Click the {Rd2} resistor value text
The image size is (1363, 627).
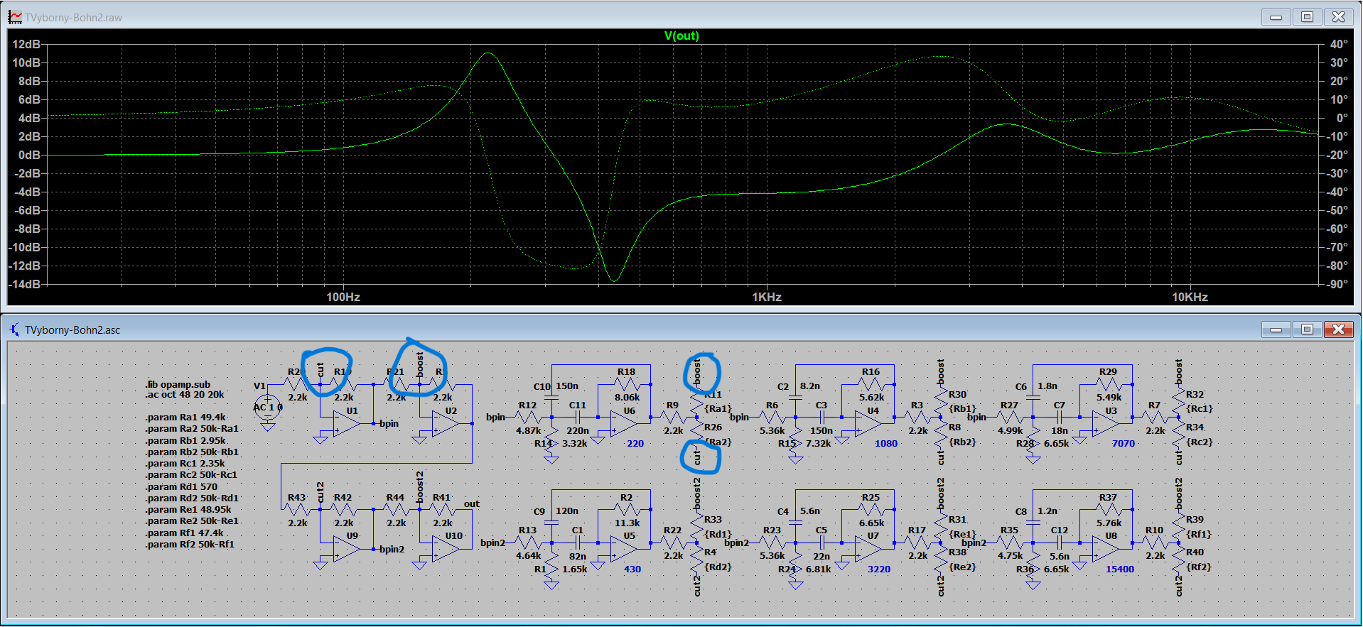pyautogui.click(x=718, y=567)
